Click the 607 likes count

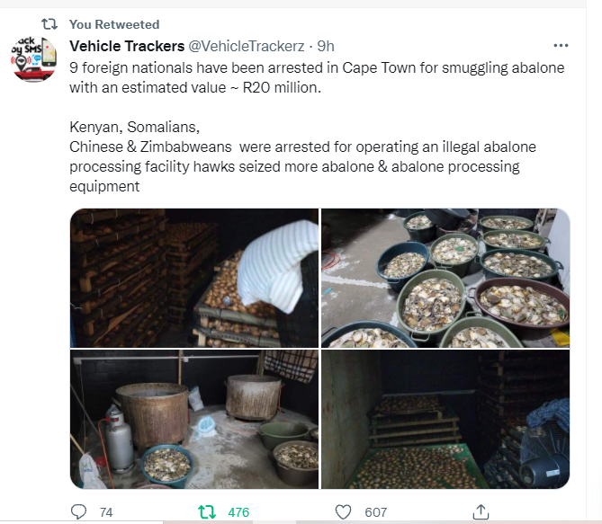tap(375, 512)
